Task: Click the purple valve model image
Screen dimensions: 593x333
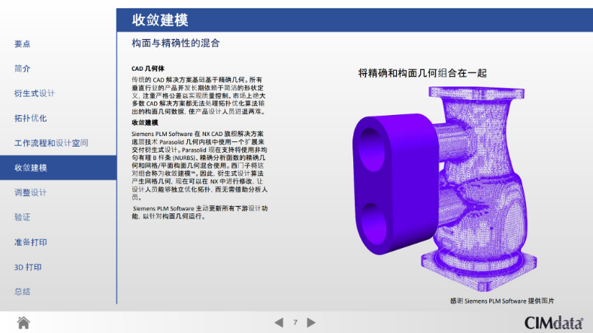Action: point(445,189)
